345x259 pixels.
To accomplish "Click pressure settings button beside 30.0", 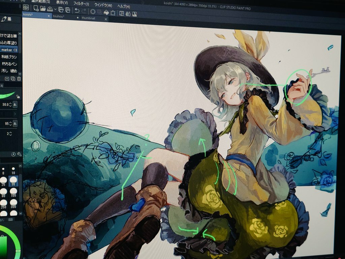I will click(15, 105).
